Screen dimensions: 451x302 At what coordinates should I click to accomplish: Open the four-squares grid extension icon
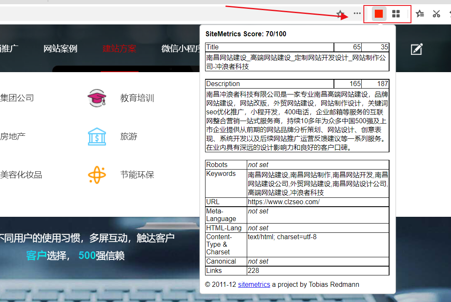[396, 14]
